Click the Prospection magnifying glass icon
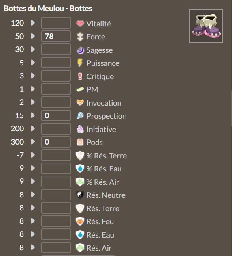Viewport: 232px width, 256px height. [80, 116]
